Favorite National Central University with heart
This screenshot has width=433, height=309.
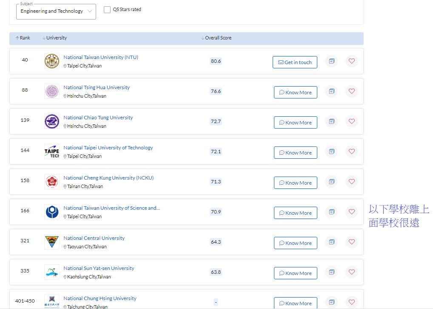pyautogui.click(x=351, y=242)
